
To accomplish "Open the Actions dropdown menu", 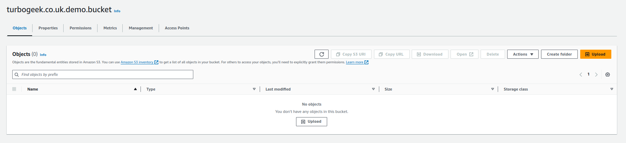I will [523, 54].
